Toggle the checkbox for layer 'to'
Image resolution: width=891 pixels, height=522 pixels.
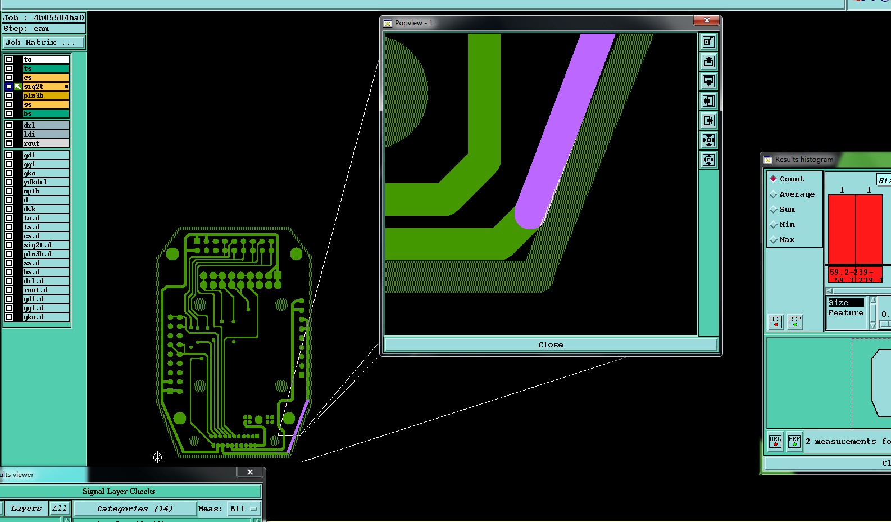click(9, 60)
